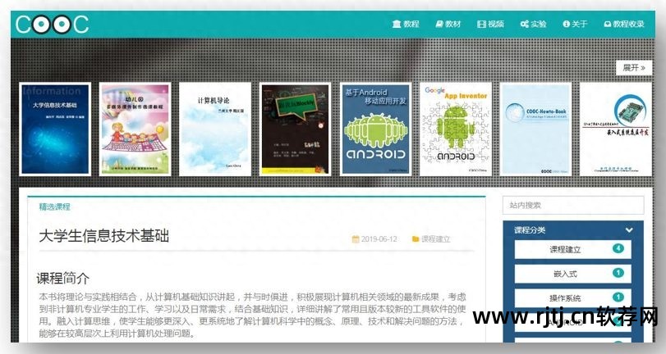This screenshot has width=666, height=354.
Task: Collapse the 课程分类 panel chevron
Action: coord(629,229)
